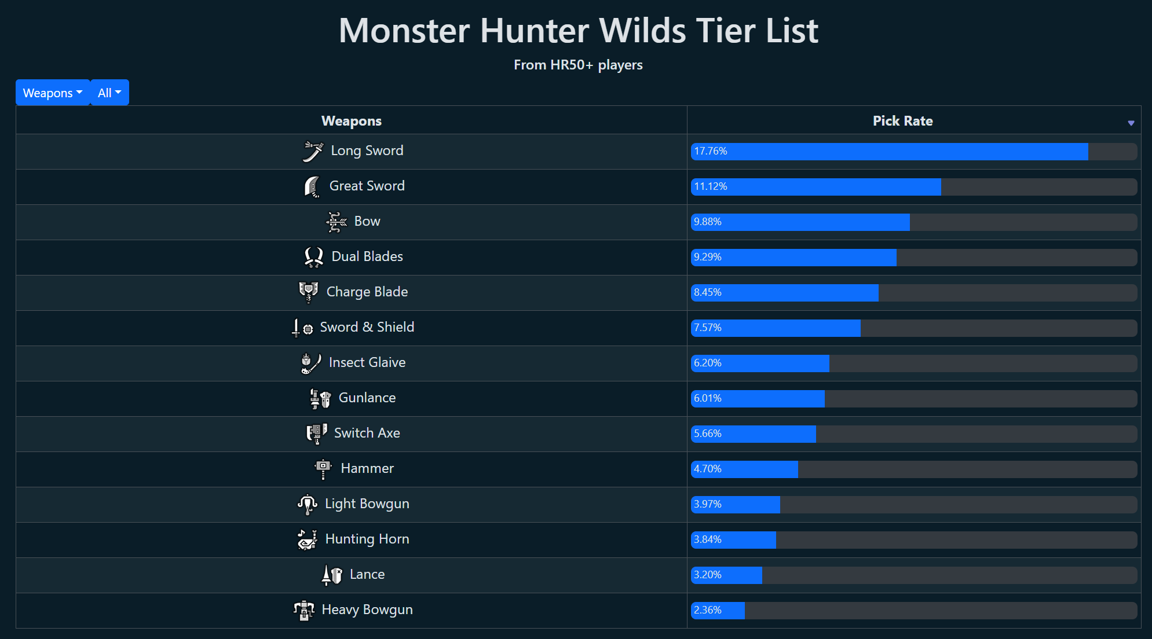Click the Insect Glaive weapon icon
Viewport: 1152px width, 639px height.
click(311, 363)
